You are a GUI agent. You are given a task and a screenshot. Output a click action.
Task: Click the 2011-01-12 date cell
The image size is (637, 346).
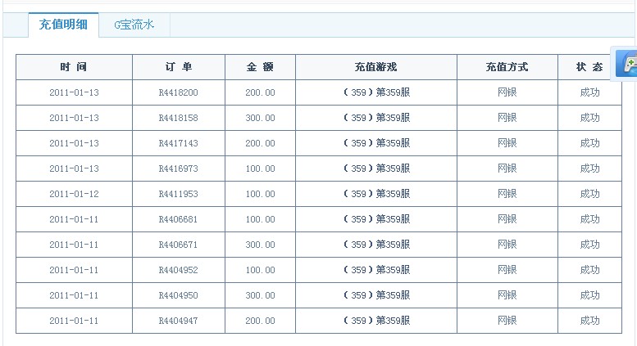(74, 194)
